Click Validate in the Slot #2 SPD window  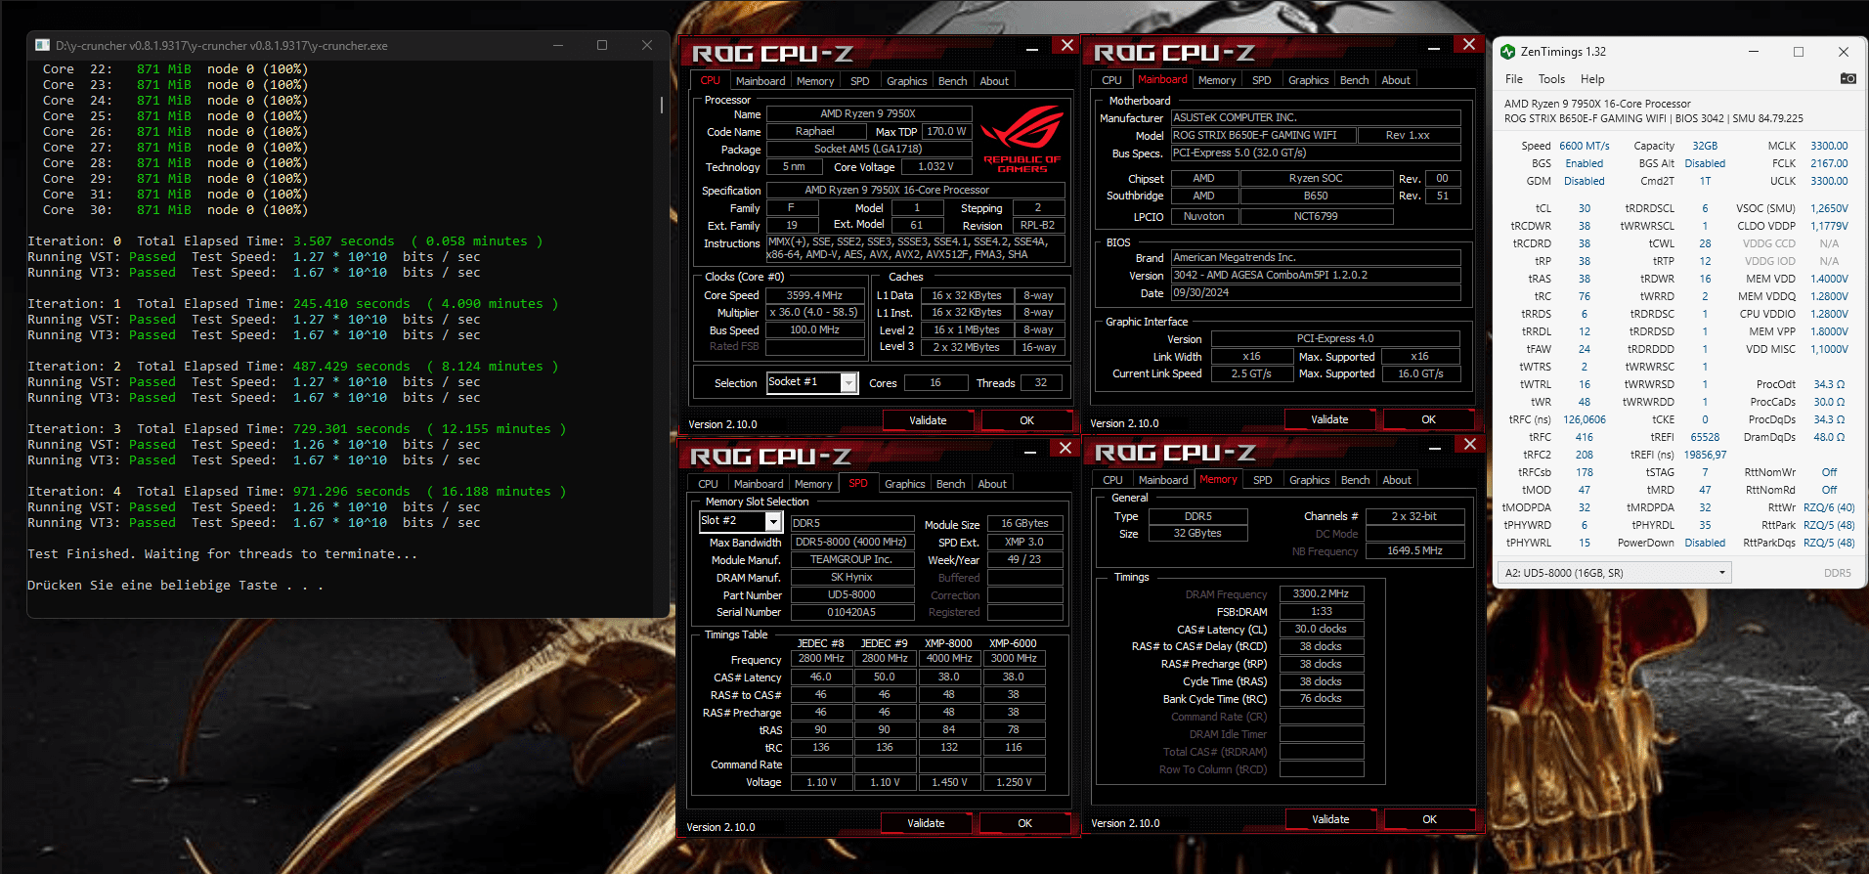[926, 823]
